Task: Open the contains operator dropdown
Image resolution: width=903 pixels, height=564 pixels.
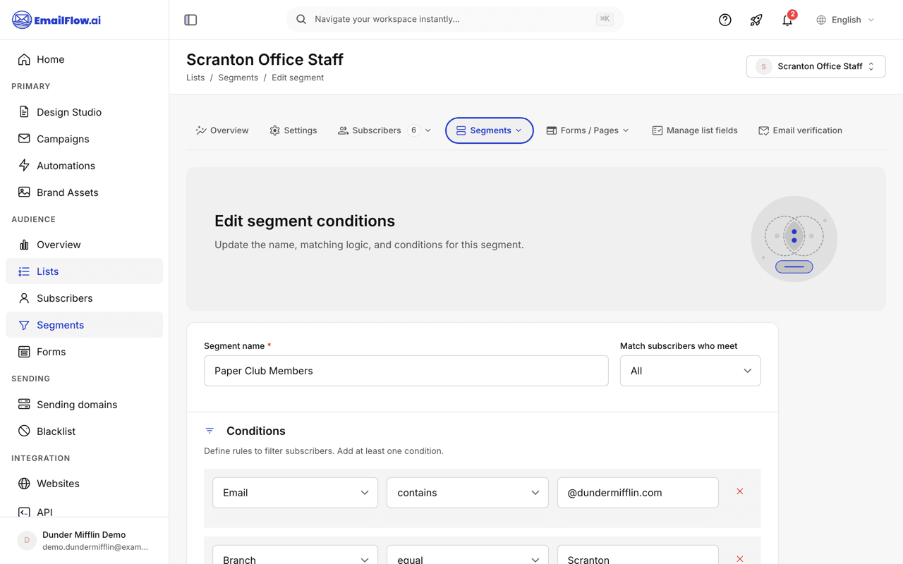Action: point(467,493)
